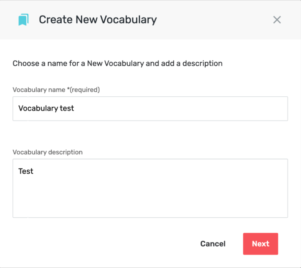Place cursor on the word "test" in name field

(x=67, y=108)
